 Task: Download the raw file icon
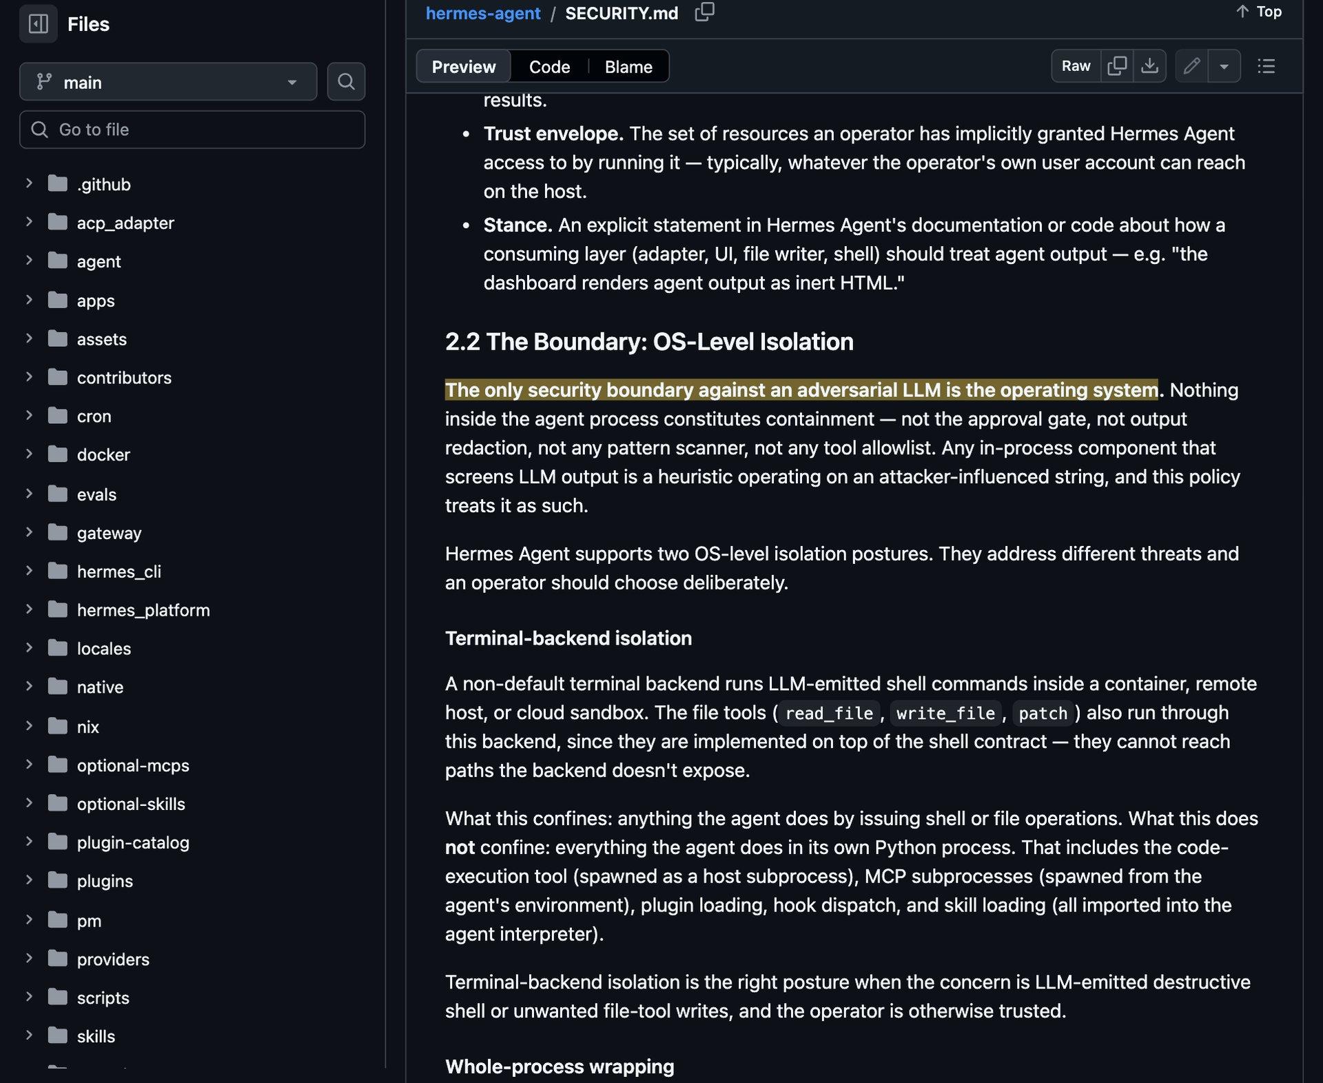[x=1149, y=66]
